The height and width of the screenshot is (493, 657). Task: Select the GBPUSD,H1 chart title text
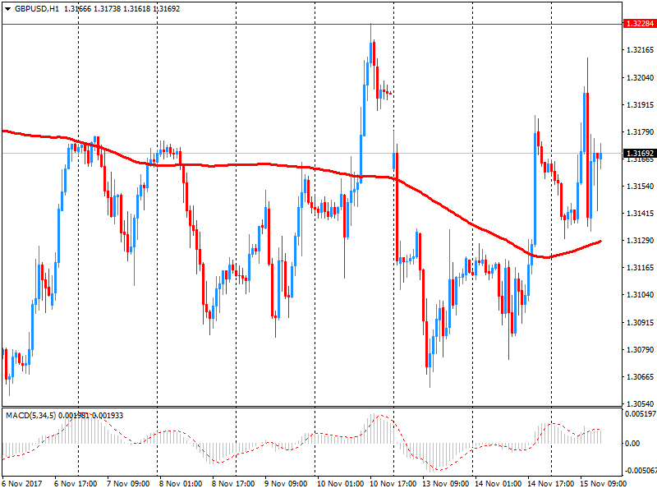37,9
